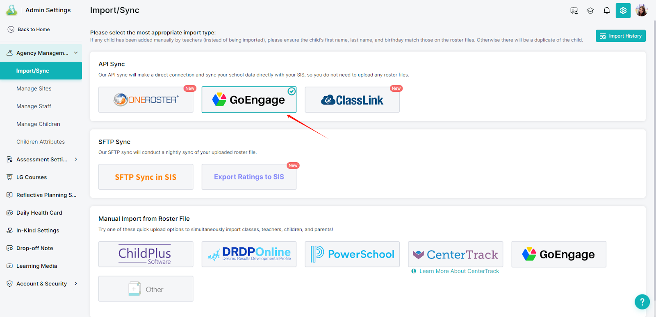Click the Drop-off Note icon

(9, 248)
